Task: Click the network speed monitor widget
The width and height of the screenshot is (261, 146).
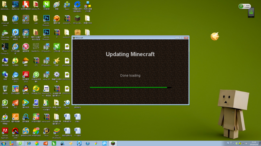Action: pyautogui.click(x=244, y=6)
